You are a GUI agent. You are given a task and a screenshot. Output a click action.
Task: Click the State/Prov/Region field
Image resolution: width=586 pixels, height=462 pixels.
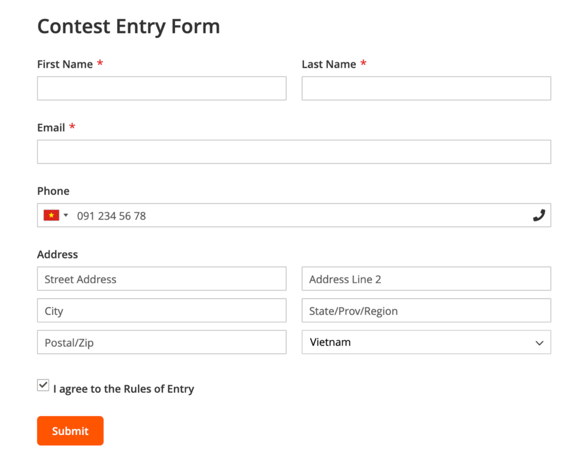click(x=426, y=310)
